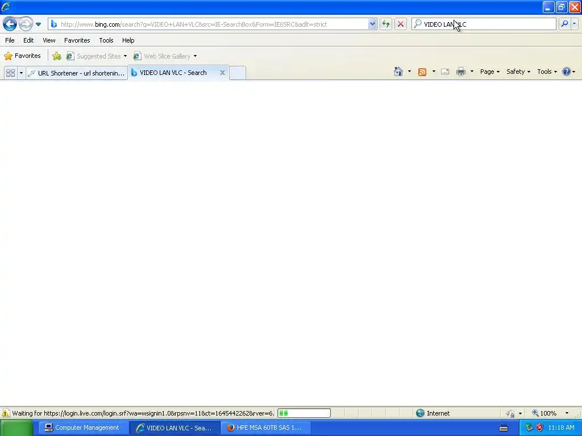The width and height of the screenshot is (582, 436).
Task: Open the Page command menu
Action: coord(489,72)
